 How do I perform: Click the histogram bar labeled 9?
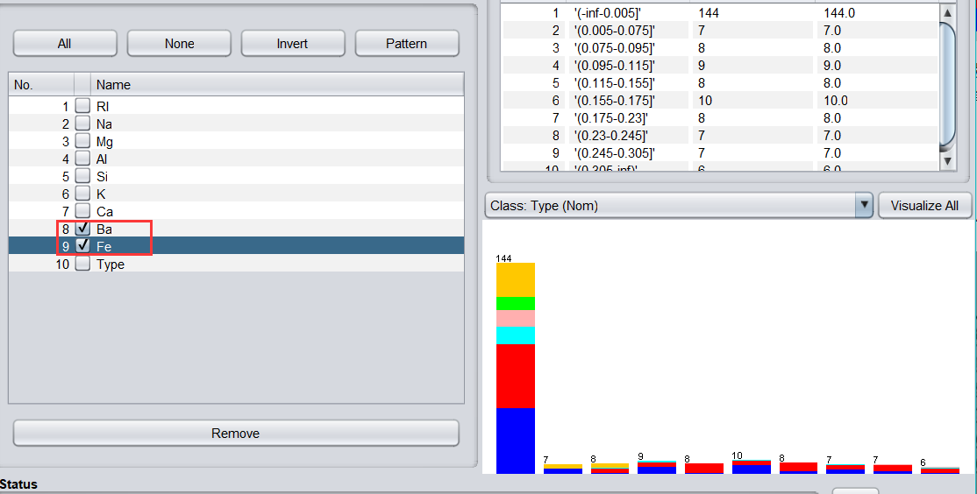657,467
